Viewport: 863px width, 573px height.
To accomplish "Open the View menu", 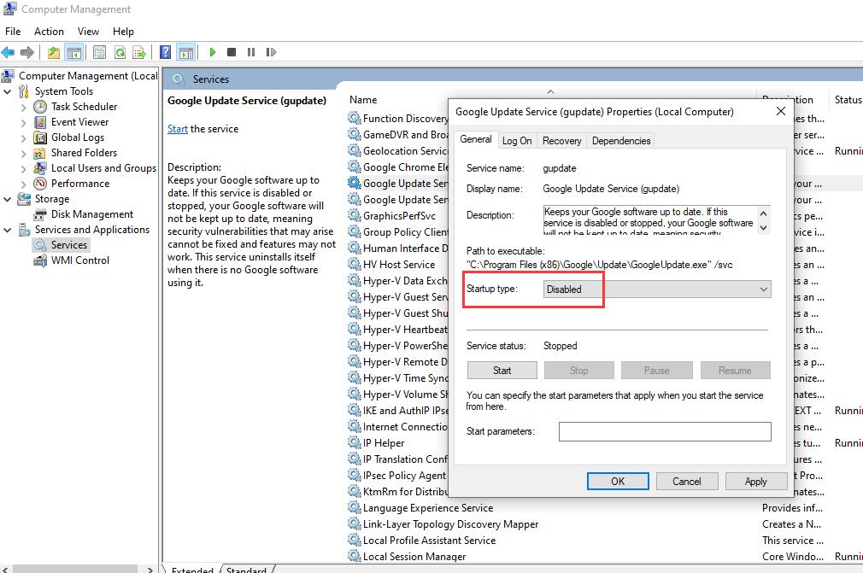I will click(x=88, y=32).
